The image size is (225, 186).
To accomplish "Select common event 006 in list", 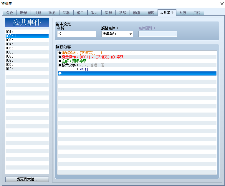I will pyautogui.click(x=27, y=52).
